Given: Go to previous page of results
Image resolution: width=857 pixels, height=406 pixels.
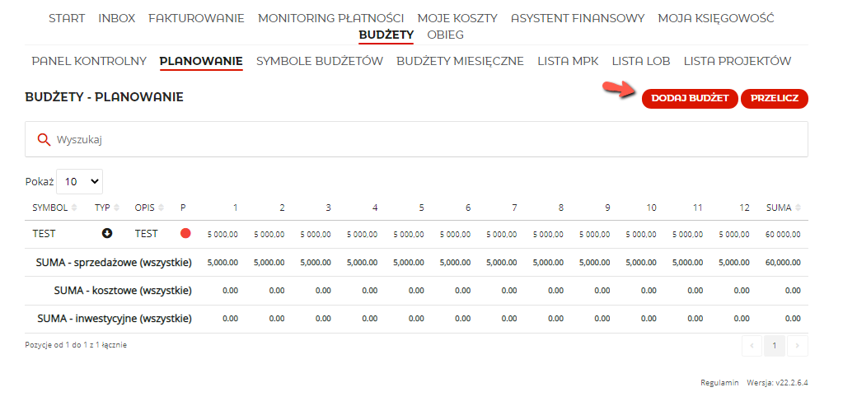Looking at the screenshot, I should [x=752, y=346].
